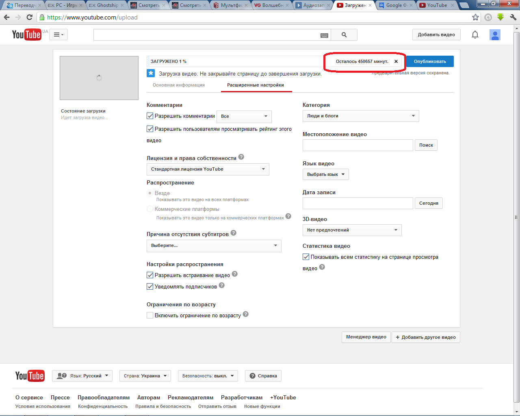
Task: Click 'Менеджер видео' button
Action: pyautogui.click(x=366, y=337)
